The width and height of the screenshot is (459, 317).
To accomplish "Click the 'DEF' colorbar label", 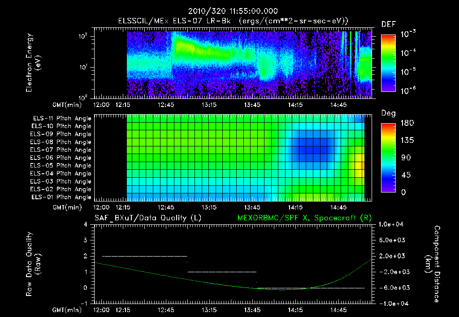I will [x=389, y=25].
